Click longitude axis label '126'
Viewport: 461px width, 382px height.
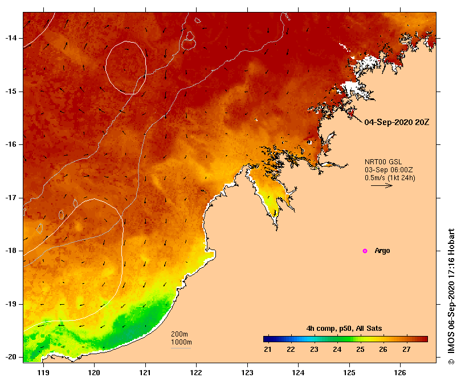pyautogui.click(x=400, y=373)
